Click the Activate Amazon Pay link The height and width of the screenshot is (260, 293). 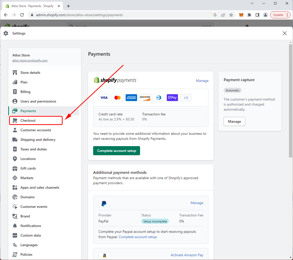(187, 255)
